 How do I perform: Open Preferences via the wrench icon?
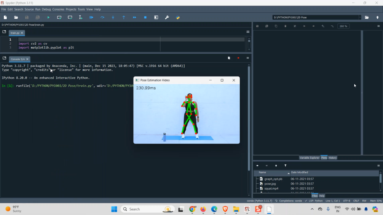[x=167, y=17]
